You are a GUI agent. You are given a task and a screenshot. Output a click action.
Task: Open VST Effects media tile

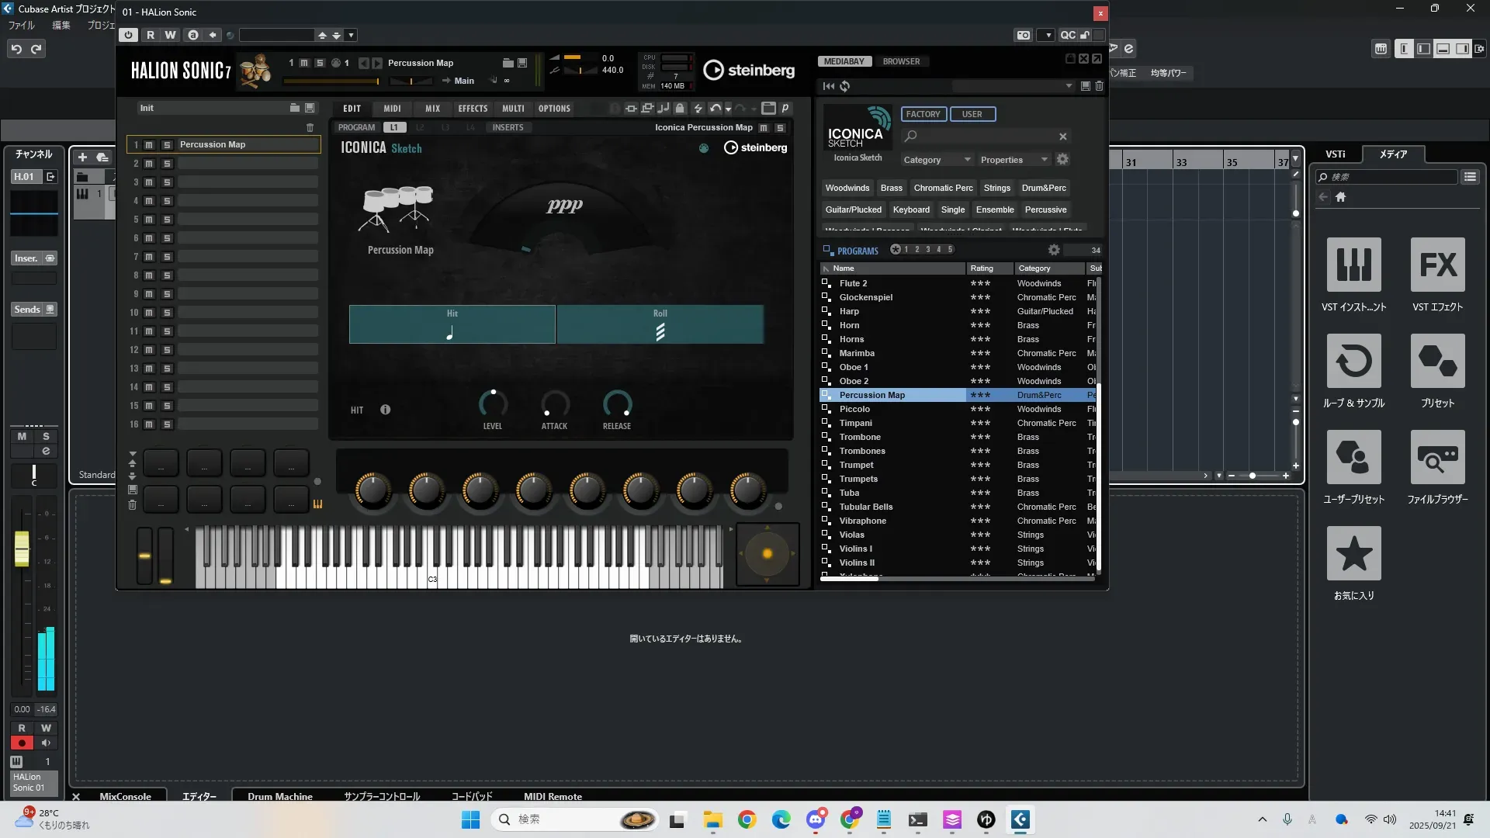tap(1437, 265)
